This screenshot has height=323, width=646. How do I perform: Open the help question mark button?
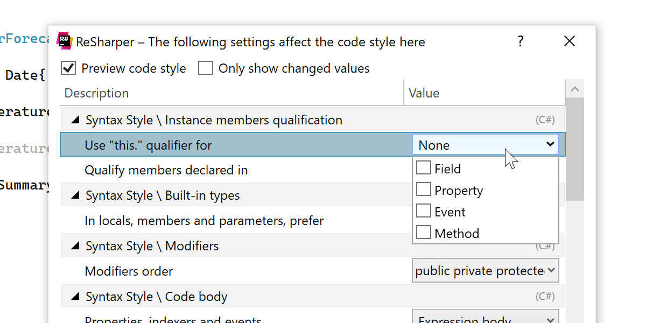click(x=520, y=41)
